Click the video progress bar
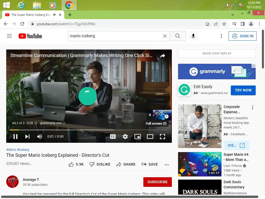265x199 pixels. 89,130
